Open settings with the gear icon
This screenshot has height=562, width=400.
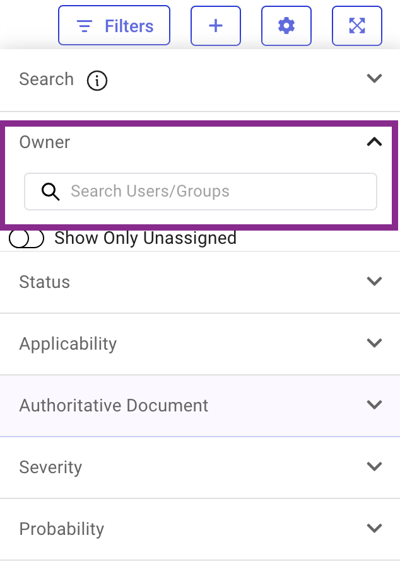coord(286,26)
